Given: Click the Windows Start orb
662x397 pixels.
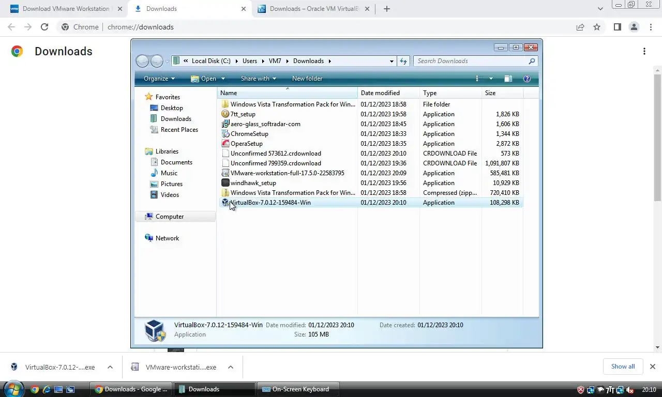Looking at the screenshot, I should pyautogui.click(x=13, y=389).
